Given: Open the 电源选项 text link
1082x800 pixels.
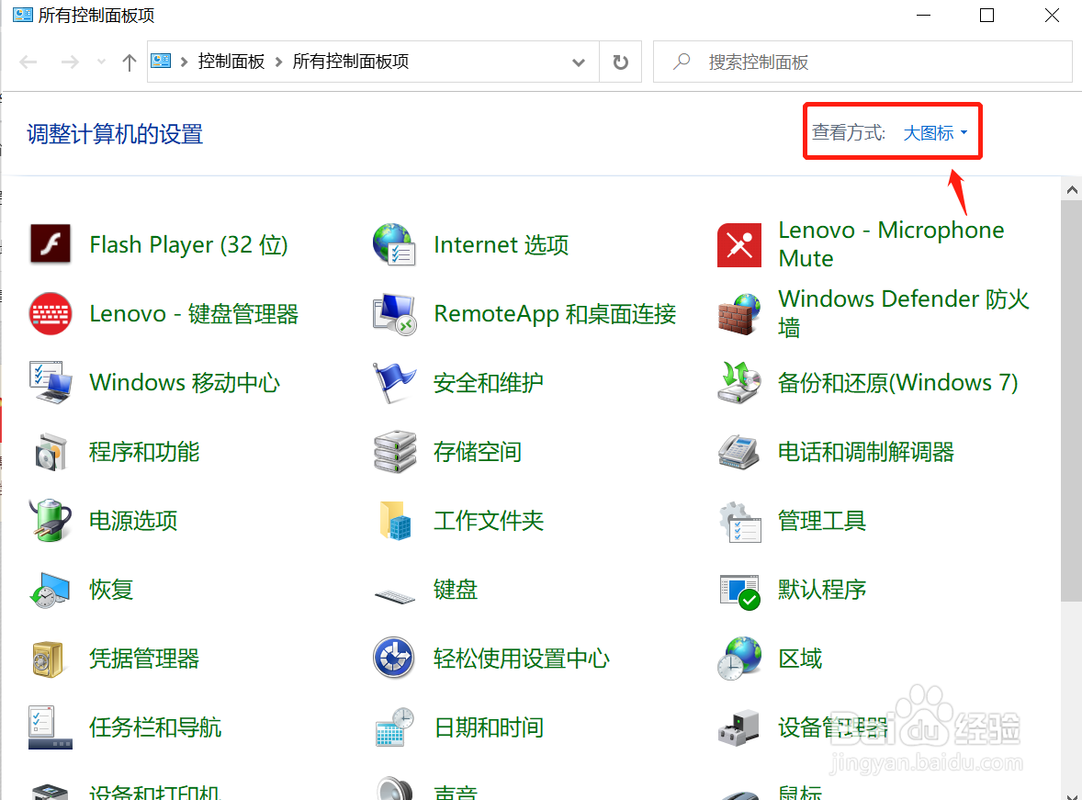Looking at the screenshot, I should click(x=133, y=521).
